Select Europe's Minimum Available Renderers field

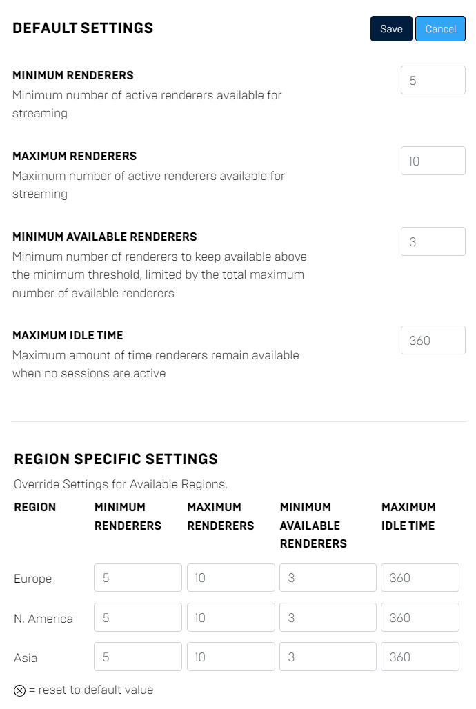328,577
